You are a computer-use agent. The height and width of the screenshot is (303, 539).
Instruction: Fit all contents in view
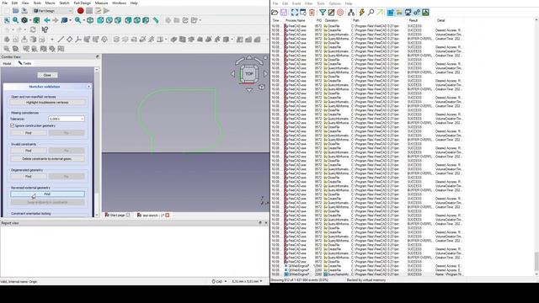click(7, 20)
